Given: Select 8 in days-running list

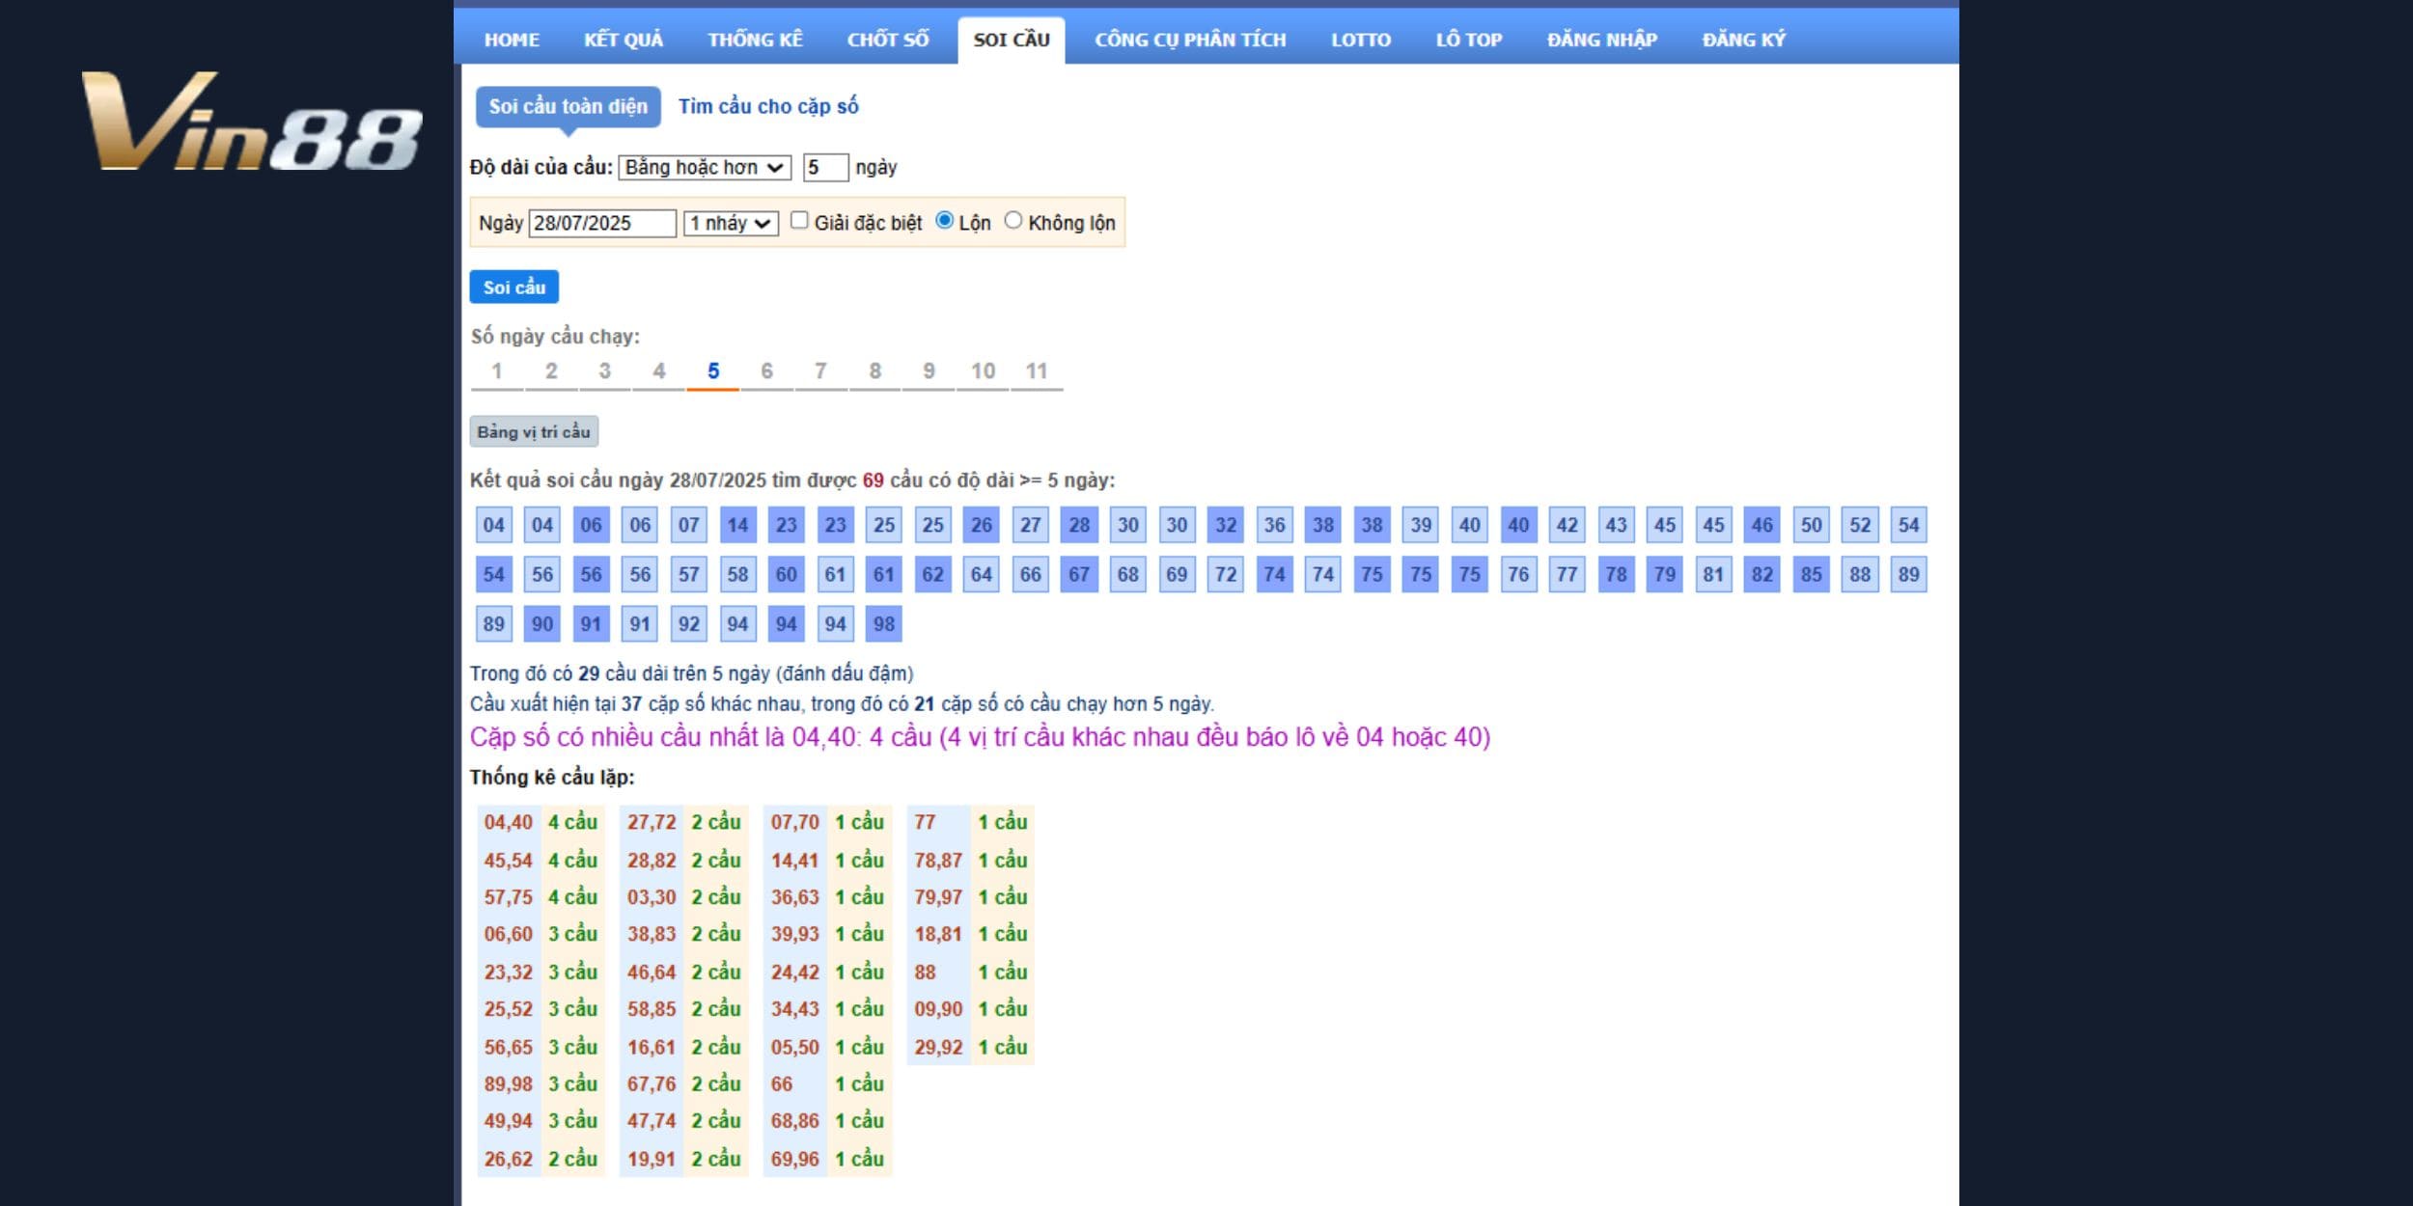Looking at the screenshot, I should click(875, 371).
